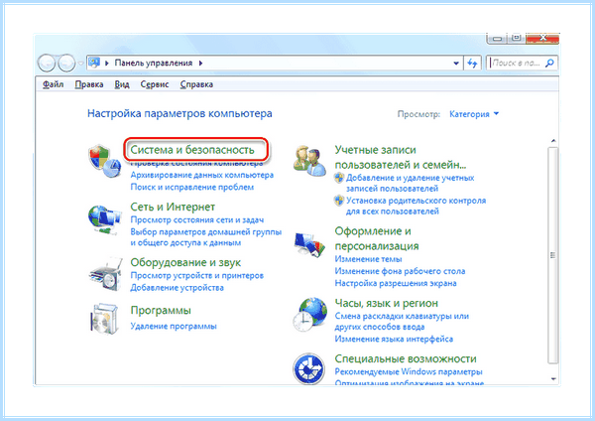
Task: Open the recent pages dropdown near navigation arrows
Action: (80, 64)
